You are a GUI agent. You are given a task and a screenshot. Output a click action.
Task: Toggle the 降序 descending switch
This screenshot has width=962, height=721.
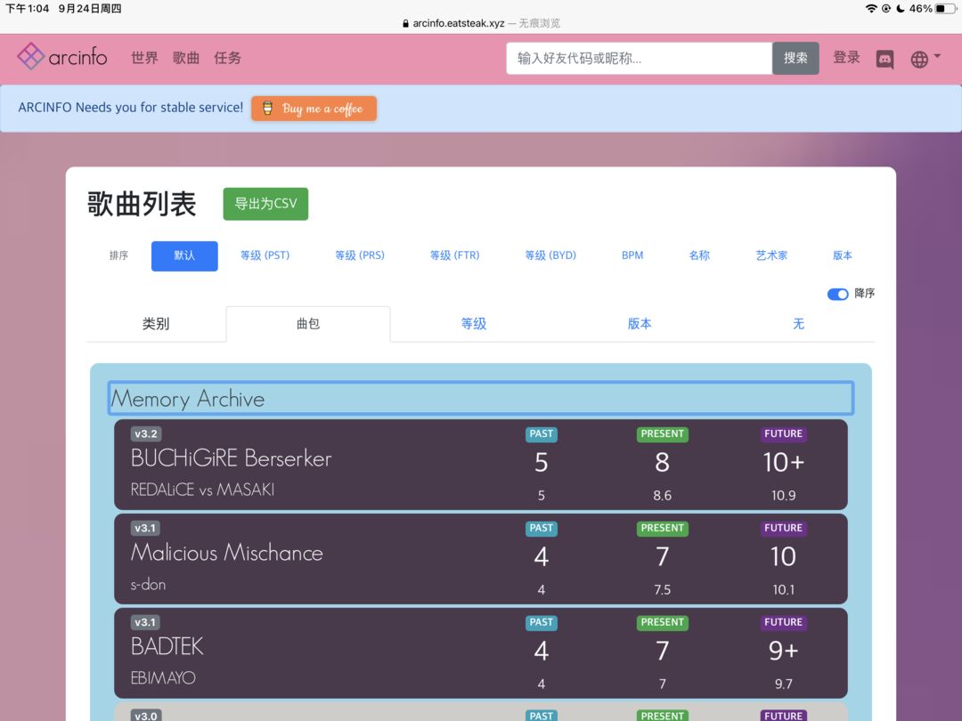(x=837, y=294)
